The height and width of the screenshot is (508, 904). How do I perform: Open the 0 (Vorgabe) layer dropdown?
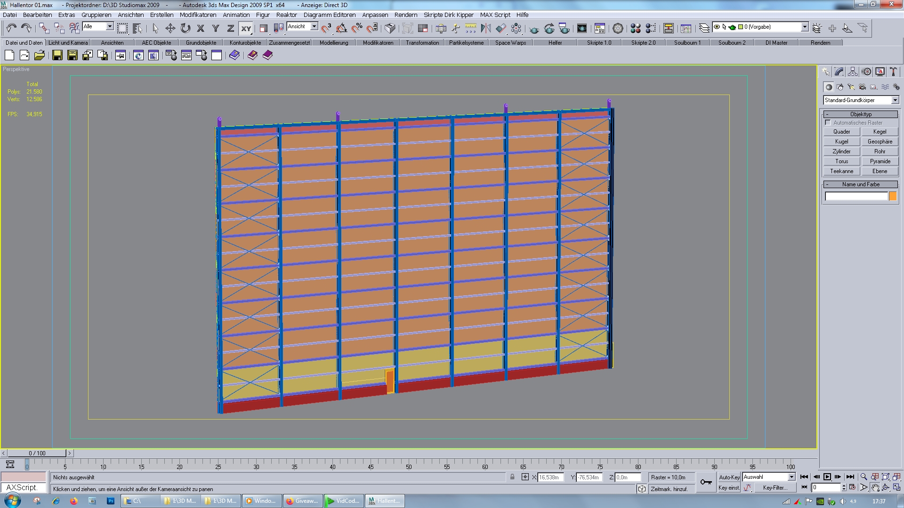coord(805,27)
